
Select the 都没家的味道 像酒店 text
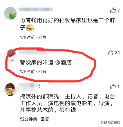pyautogui.click(x=46, y=62)
